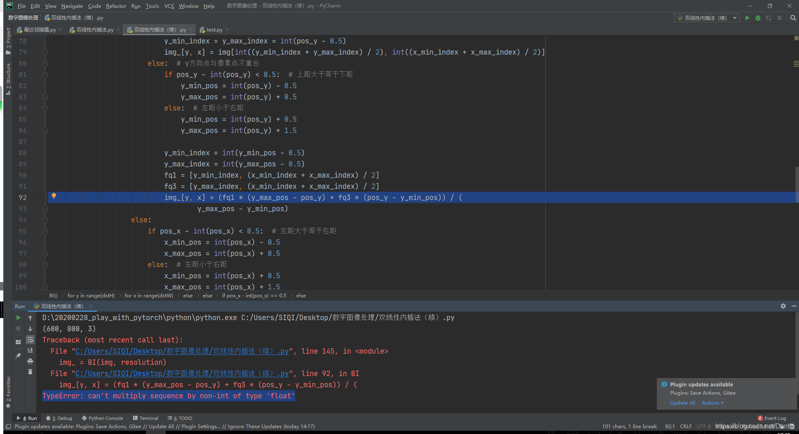Image resolution: width=799 pixels, height=434 pixels.
Task: Open the Navigate menu
Action: (x=72, y=6)
